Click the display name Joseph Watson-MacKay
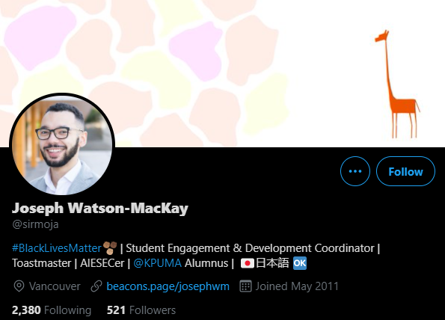Screen dimensions: 445x320 click(x=100, y=209)
